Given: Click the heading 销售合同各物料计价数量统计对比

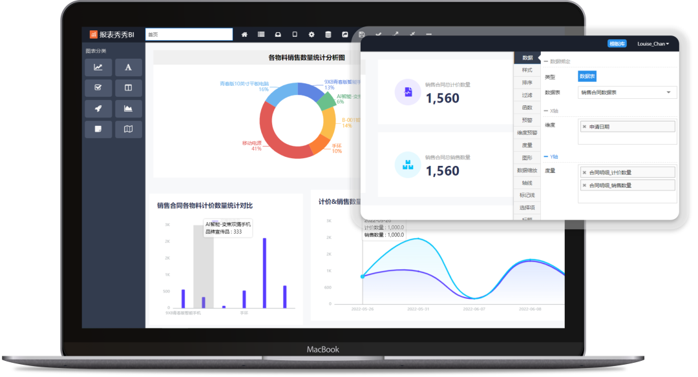Looking at the screenshot, I should (205, 205).
